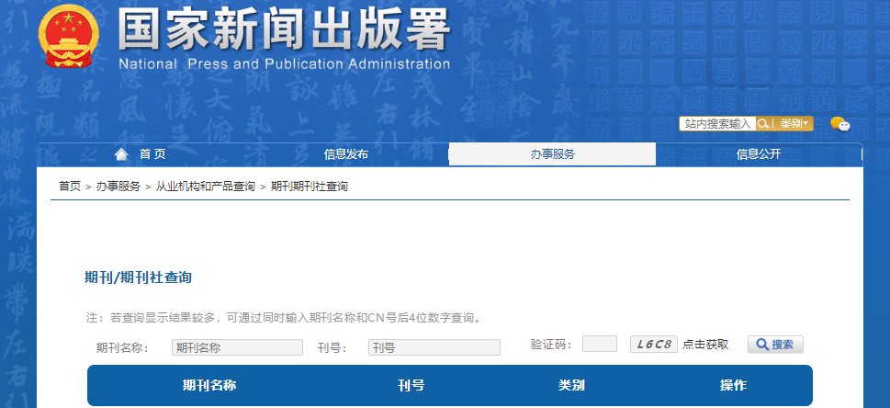The height and width of the screenshot is (408, 890).
Task: Click the WeChat icon
Action: (840, 124)
